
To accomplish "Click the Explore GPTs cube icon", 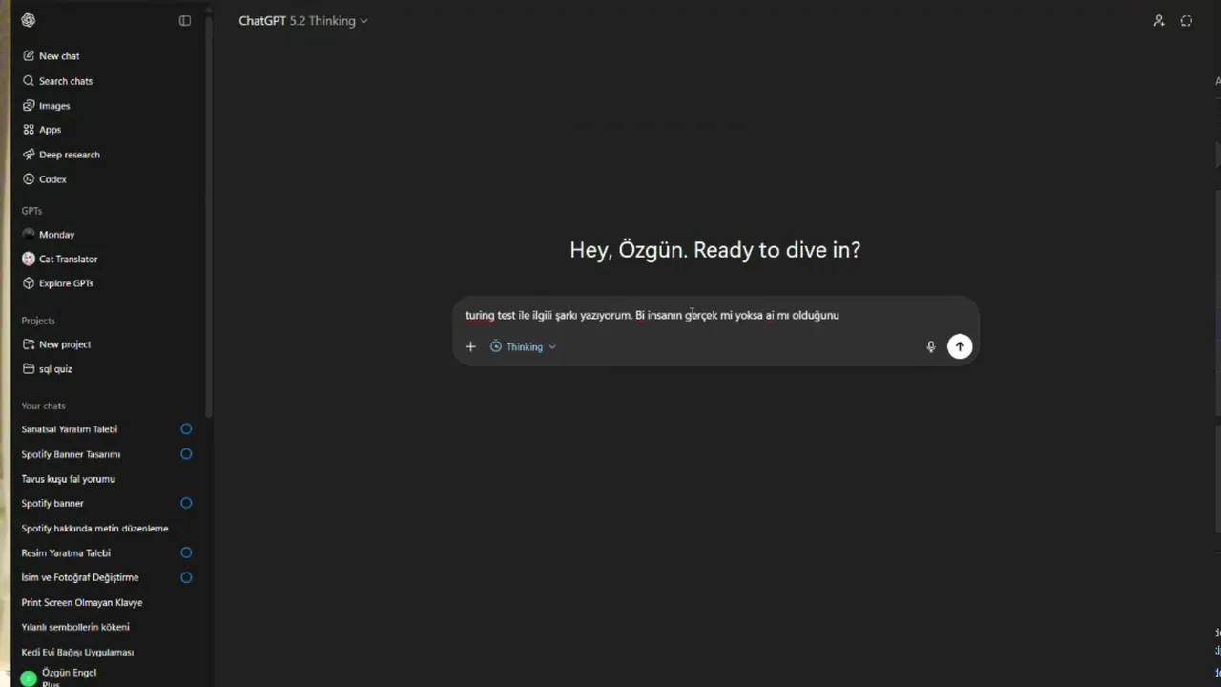I will tap(29, 283).
